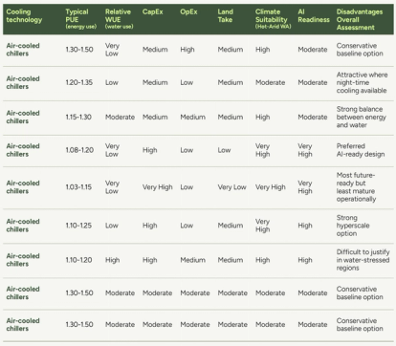Select the 'High' cell in OpEx column
This screenshot has width=396, height=346.
[187, 50]
